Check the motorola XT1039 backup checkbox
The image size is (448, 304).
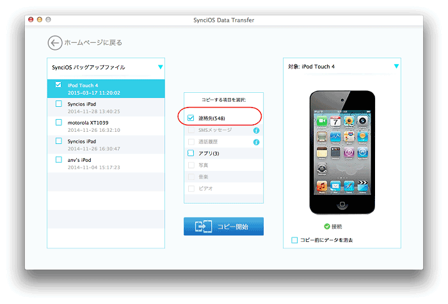tap(59, 122)
